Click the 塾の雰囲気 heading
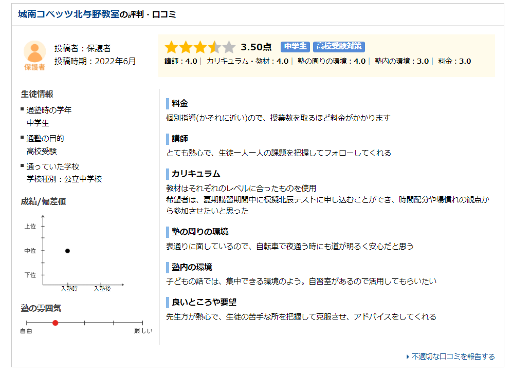The width and height of the screenshot is (512, 375). (x=41, y=308)
